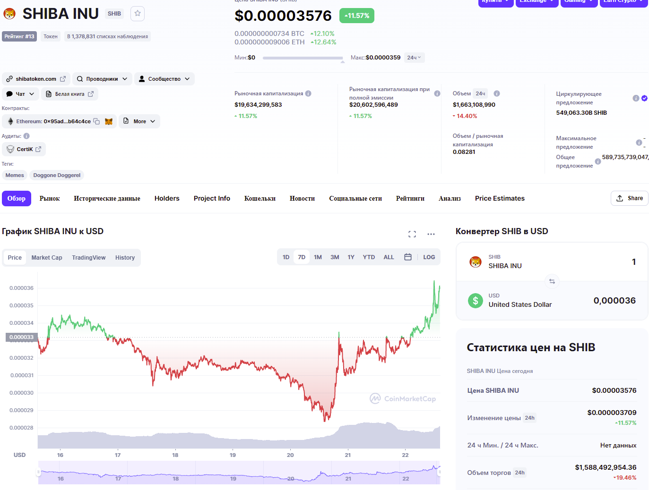Expand the Сообщество community dropdown
The height and width of the screenshot is (490, 649).
coord(164,79)
